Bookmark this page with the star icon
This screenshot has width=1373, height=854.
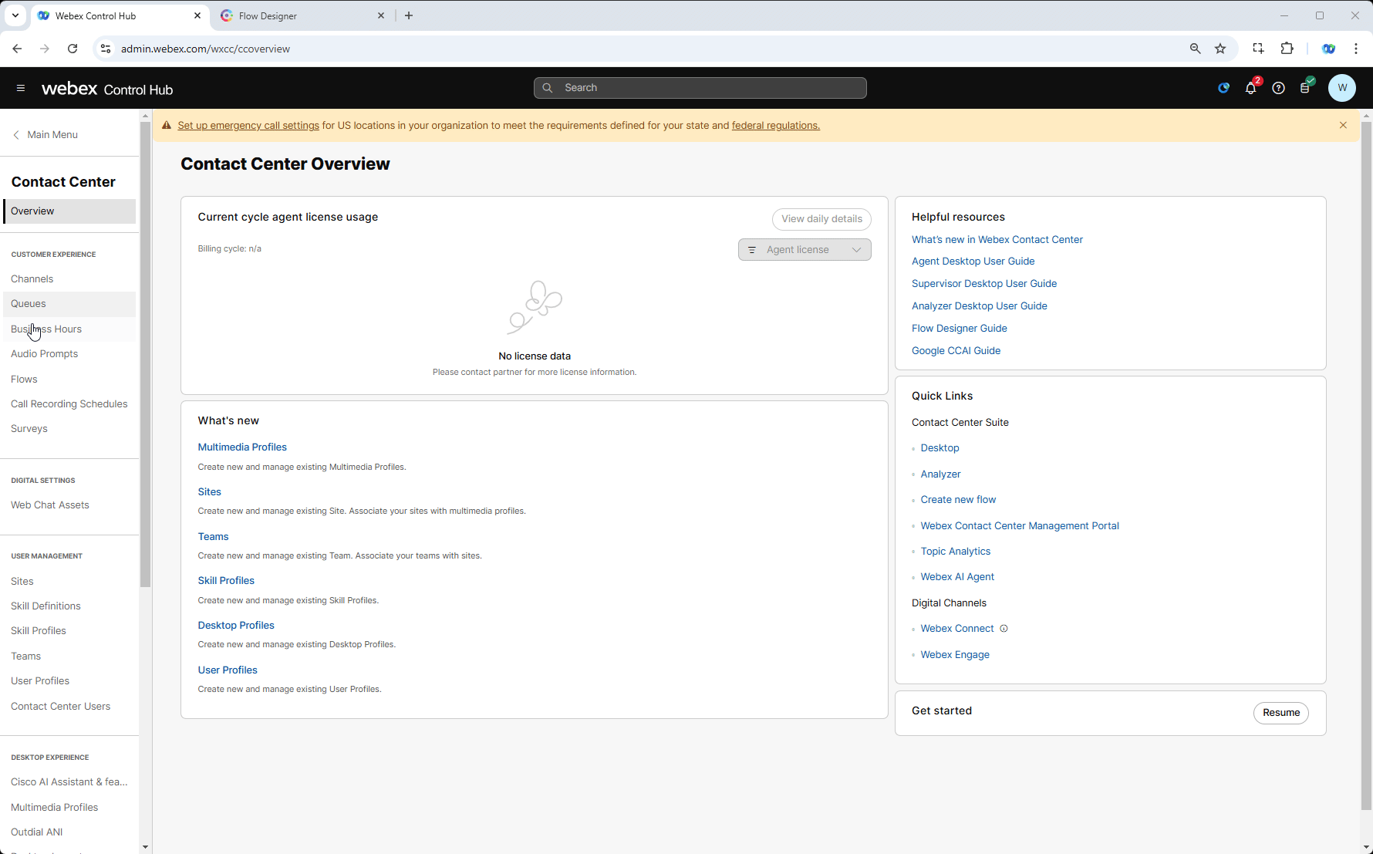click(1220, 49)
